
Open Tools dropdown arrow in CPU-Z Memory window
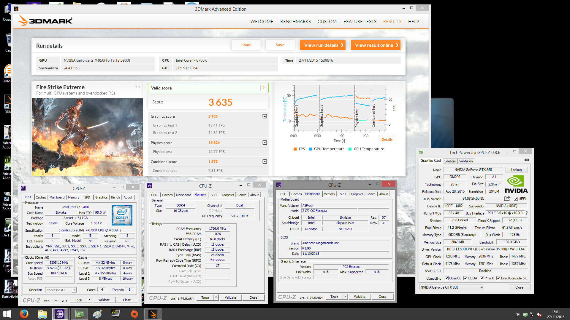[216, 297]
